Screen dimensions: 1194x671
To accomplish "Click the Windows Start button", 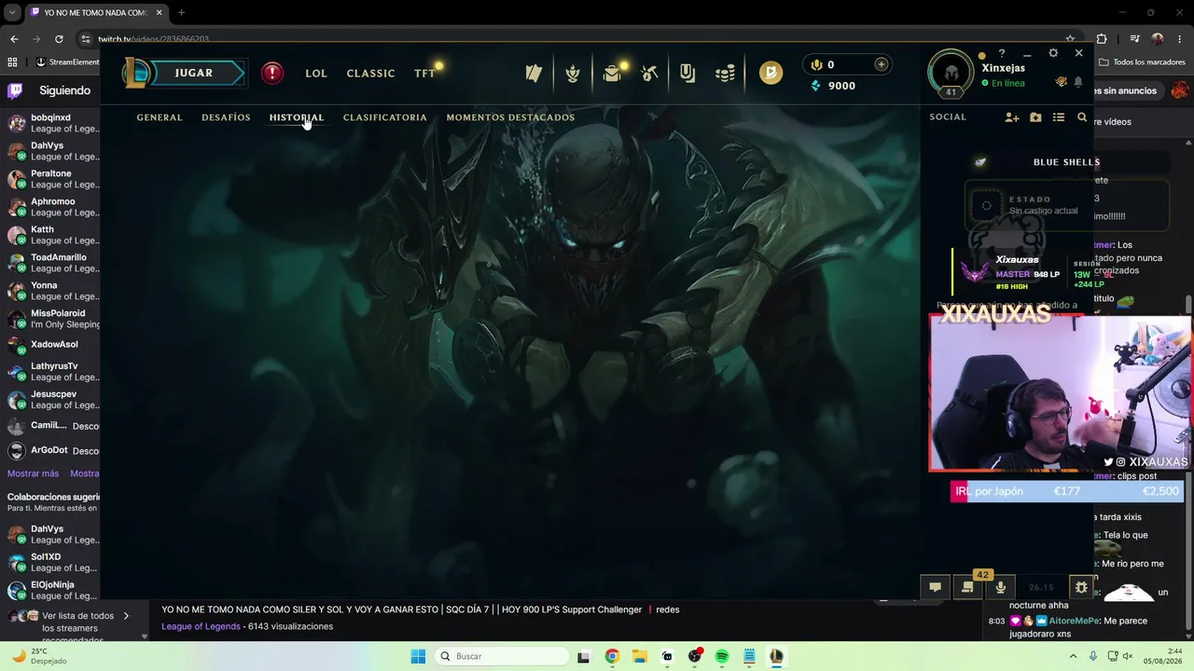I will [x=418, y=656].
